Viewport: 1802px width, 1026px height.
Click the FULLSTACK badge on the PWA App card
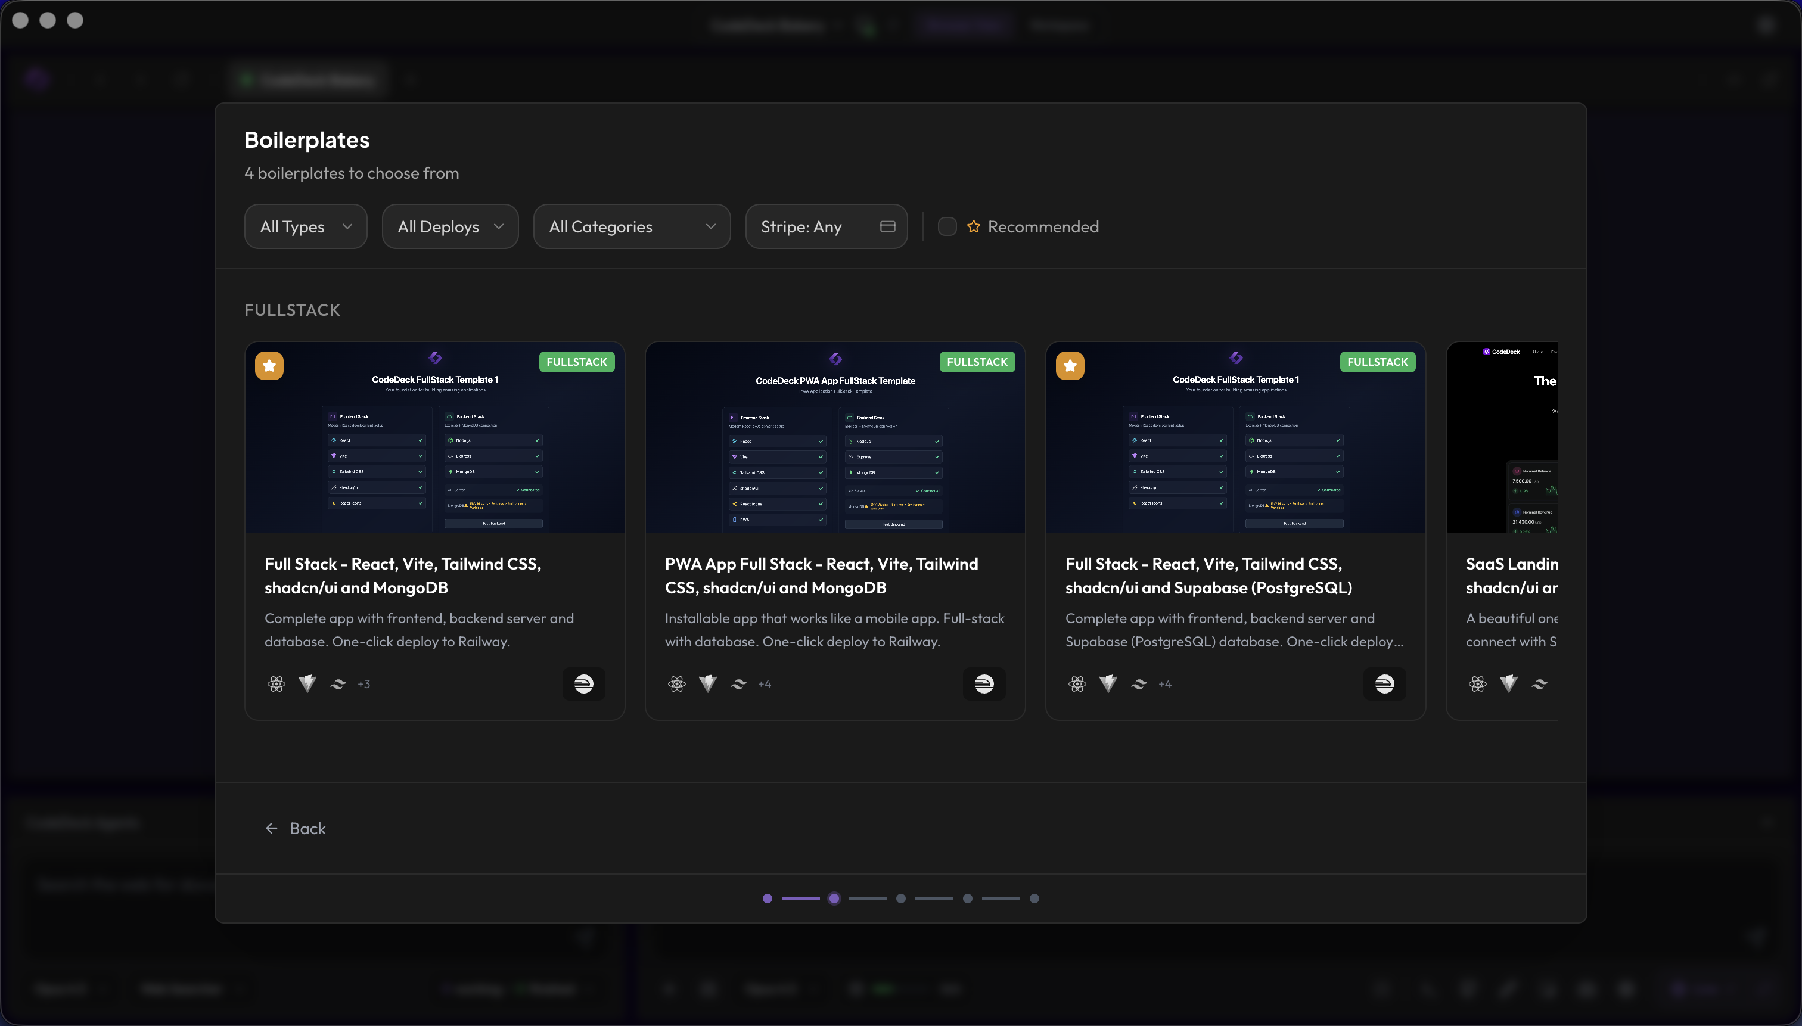(977, 362)
